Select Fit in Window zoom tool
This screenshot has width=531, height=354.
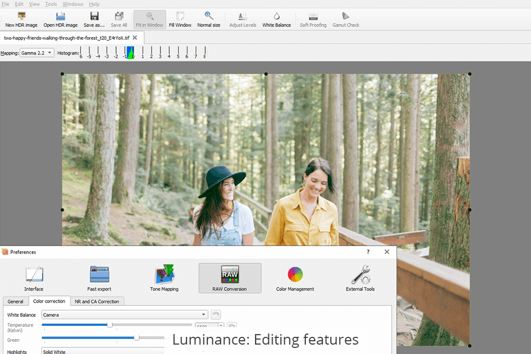[149, 20]
